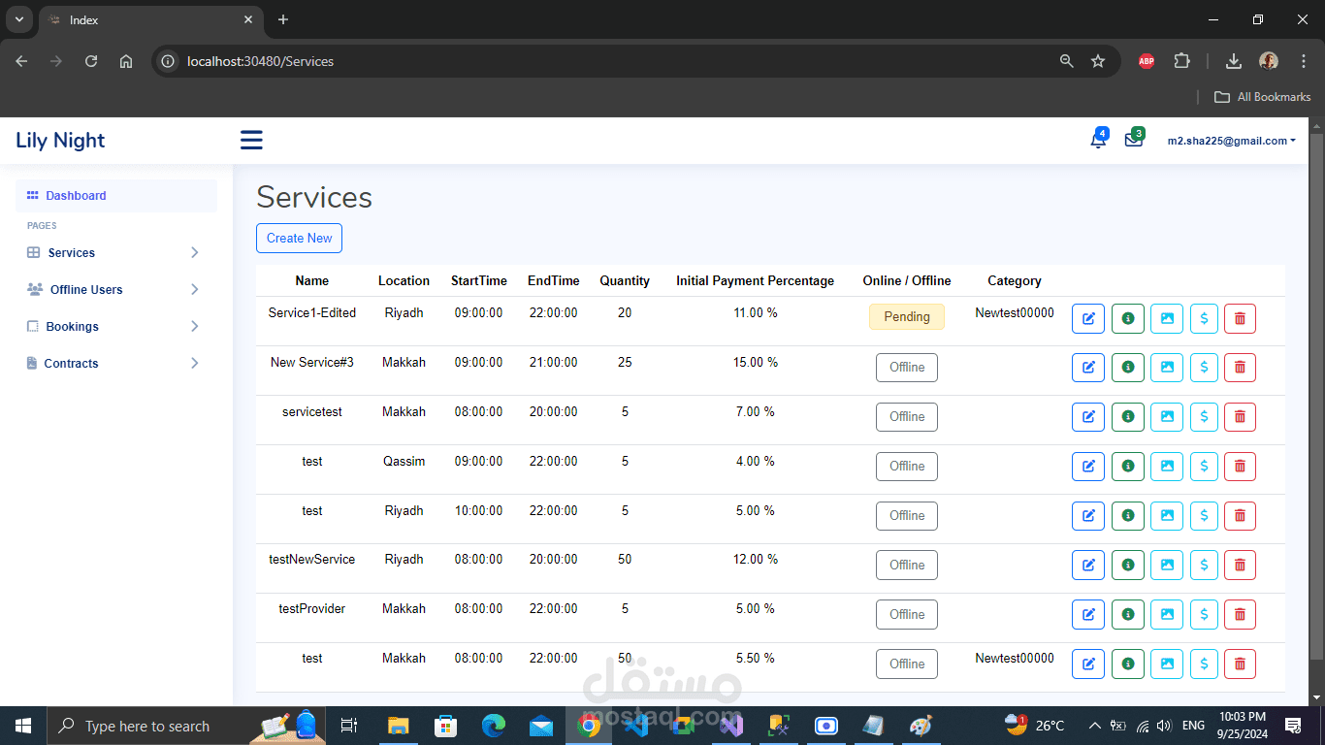Image resolution: width=1325 pixels, height=745 pixels.
Task: Expand the Contracts sidebar chevron
Action: point(195,363)
